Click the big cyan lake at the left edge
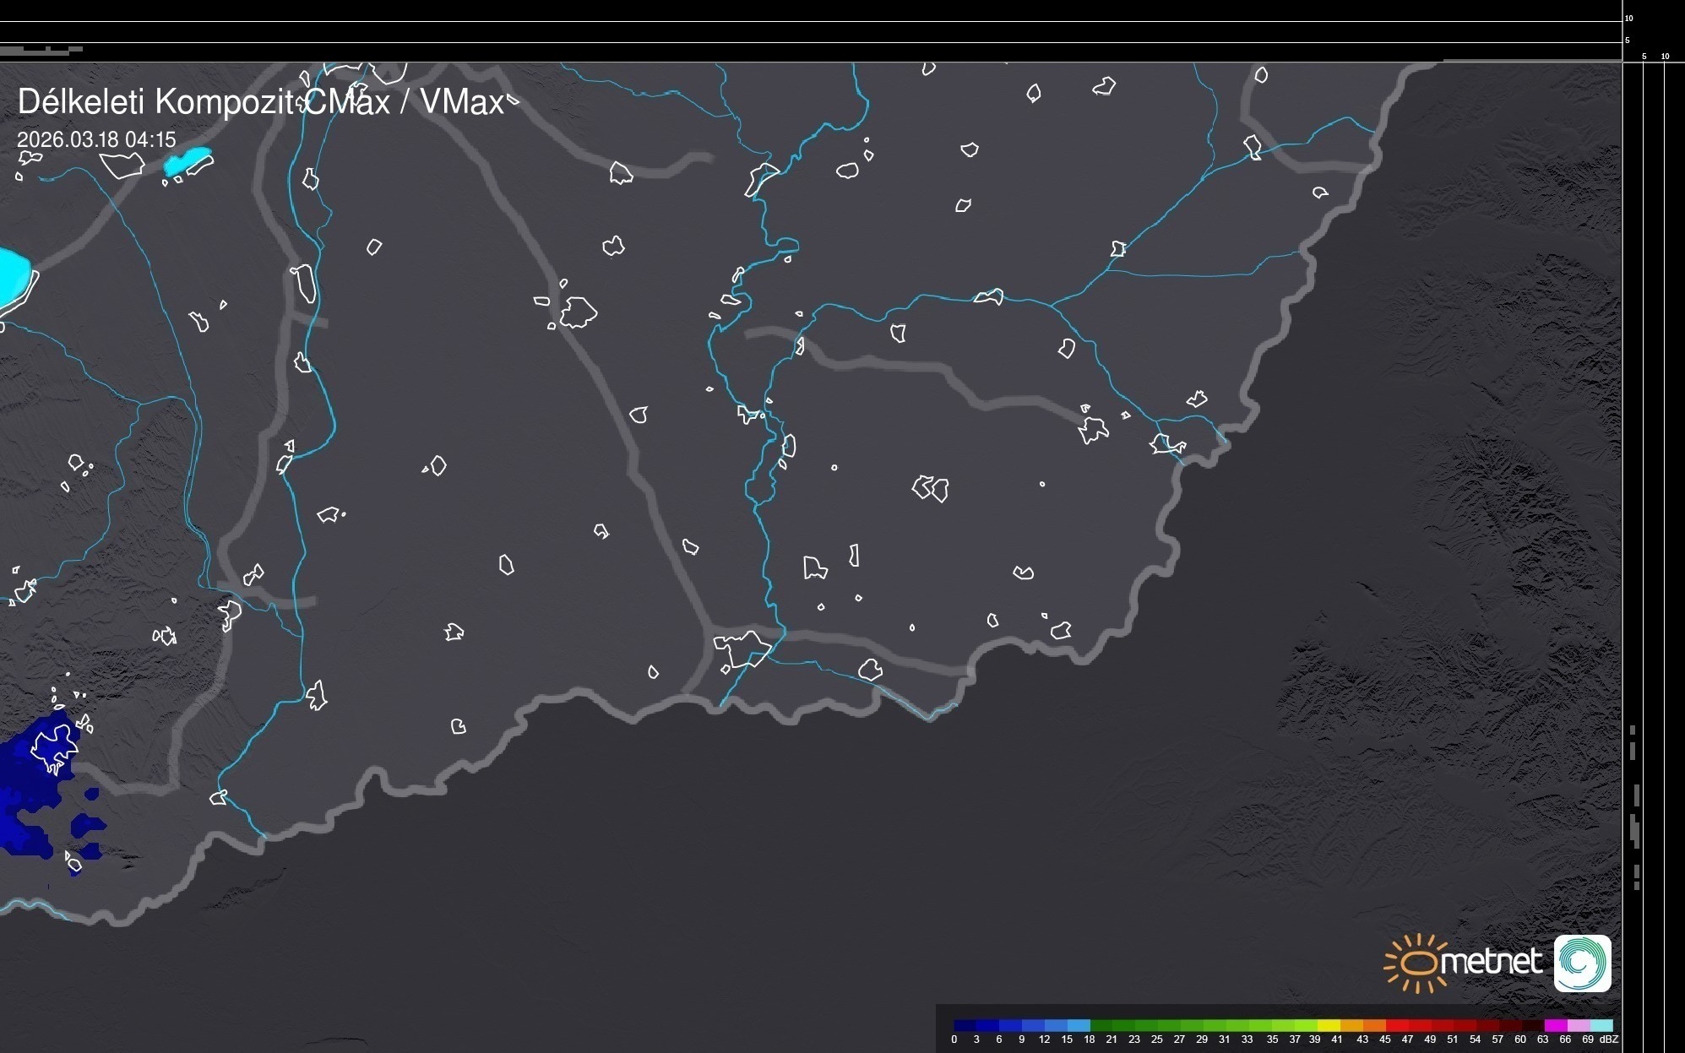This screenshot has height=1053, width=1685. pos(12,274)
